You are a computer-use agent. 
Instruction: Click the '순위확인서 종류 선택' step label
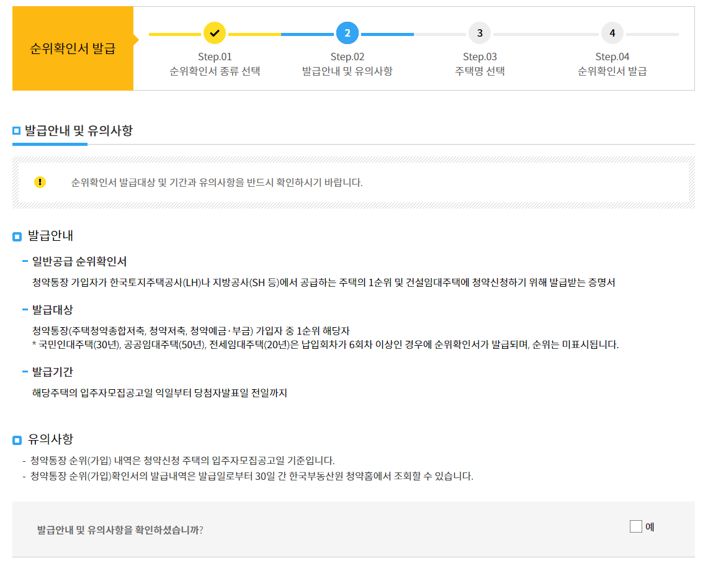pos(215,71)
